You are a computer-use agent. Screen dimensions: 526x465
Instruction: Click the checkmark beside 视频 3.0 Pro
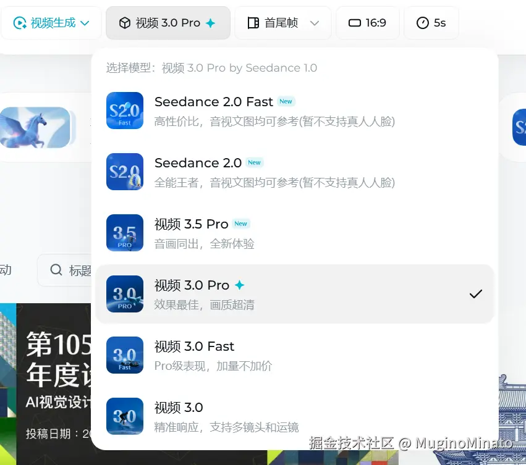476,293
